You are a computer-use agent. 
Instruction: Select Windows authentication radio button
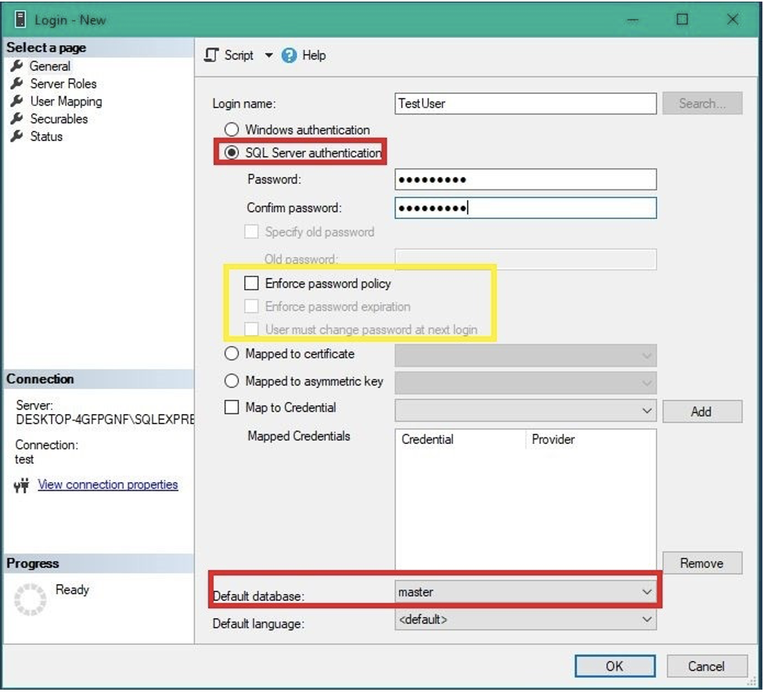coord(232,130)
